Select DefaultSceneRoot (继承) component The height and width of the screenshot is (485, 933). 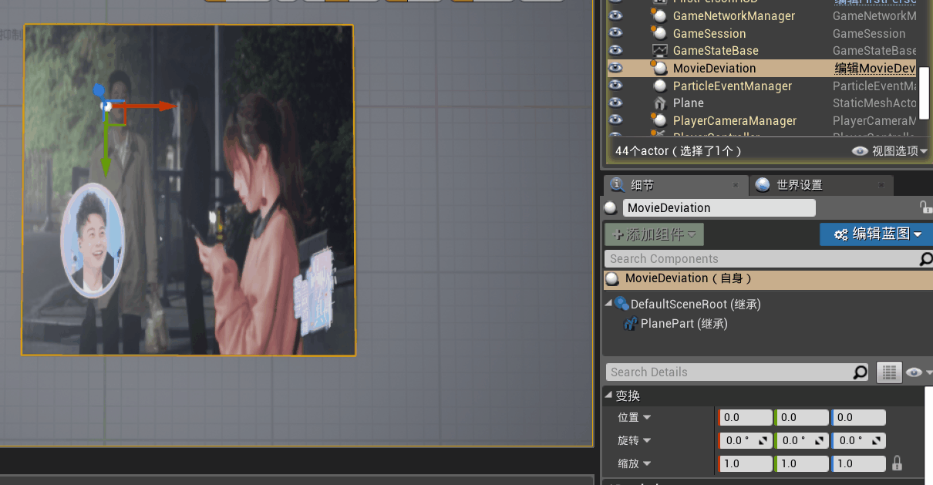(x=696, y=305)
